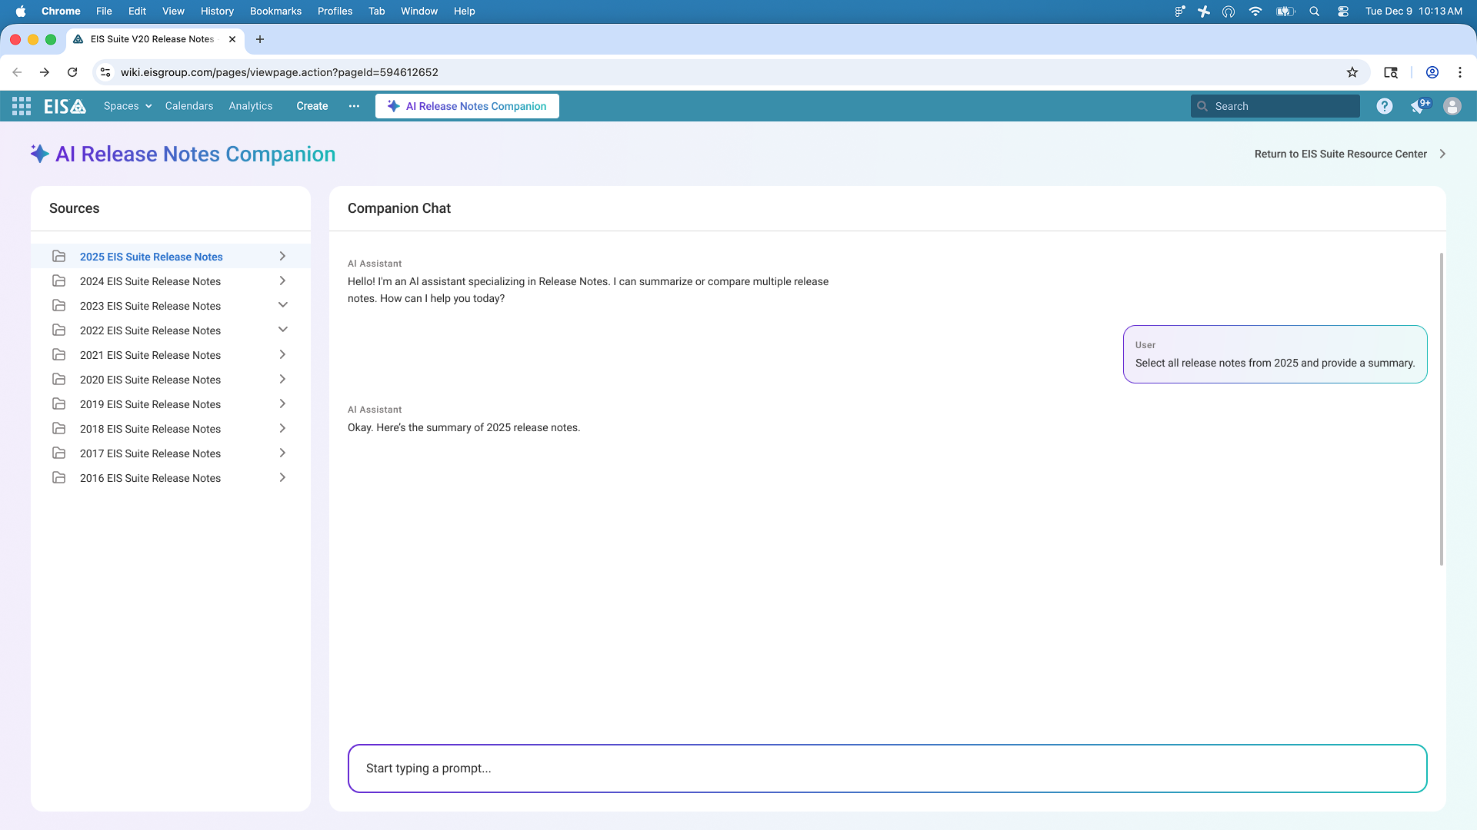This screenshot has height=830, width=1477.
Task: Click the Create button
Action: pos(312,106)
